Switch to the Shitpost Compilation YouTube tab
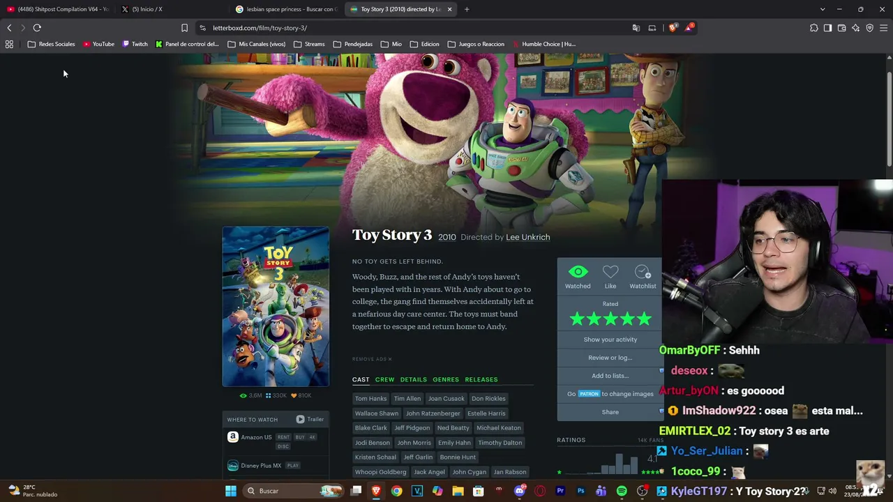The height and width of the screenshot is (502, 893). tap(58, 9)
